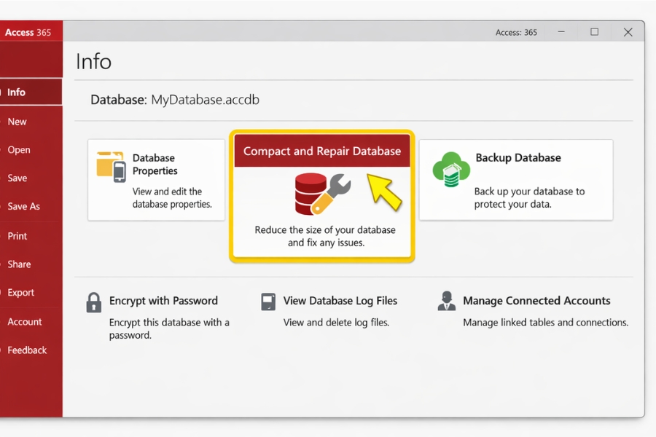The width and height of the screenshot is (656, 437).
Task: Click the Manage Connected Accounts person icon
Action: click(447, 302)
